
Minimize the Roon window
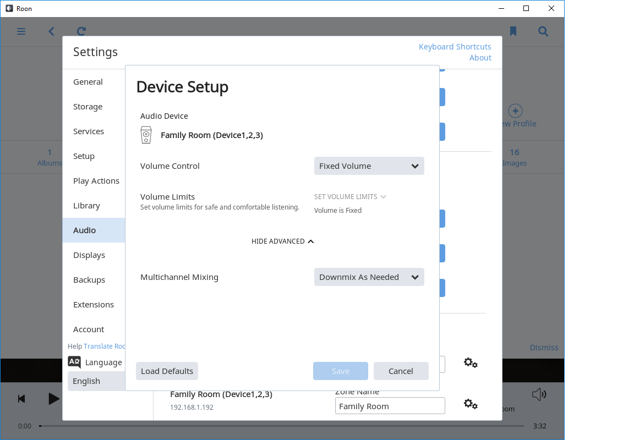(x=501, y=8)
